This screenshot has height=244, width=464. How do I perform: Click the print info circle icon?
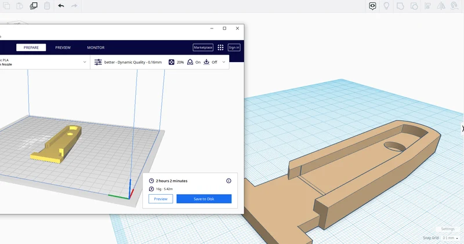pyautogui.click(x=229, y=181)
